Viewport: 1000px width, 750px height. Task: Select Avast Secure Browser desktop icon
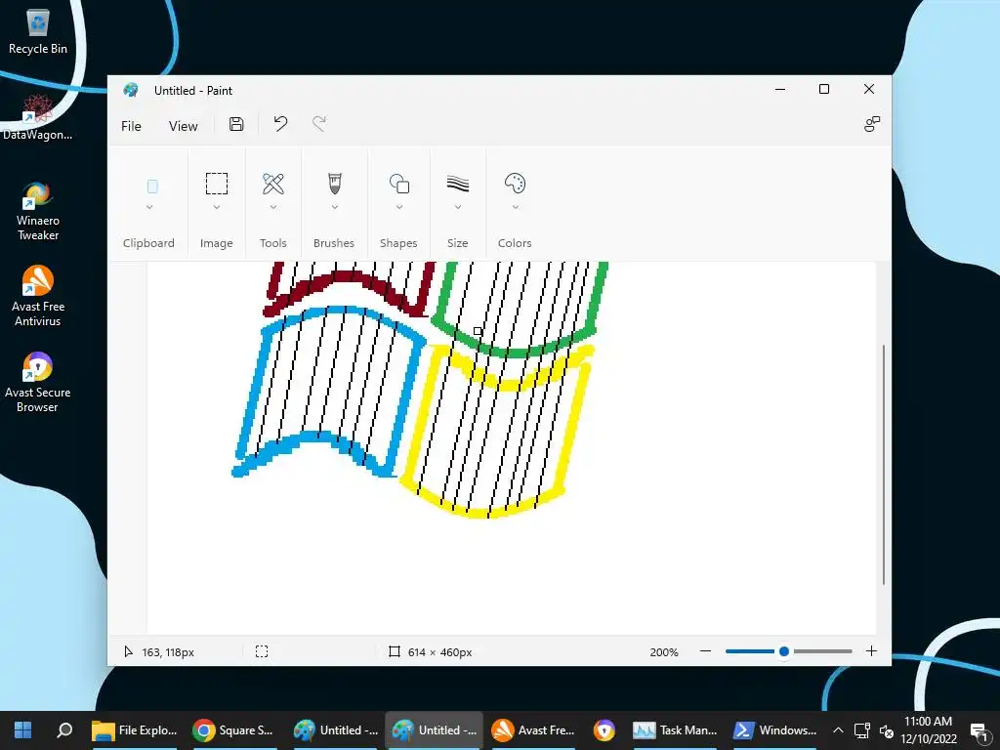[x=38, y=383]
